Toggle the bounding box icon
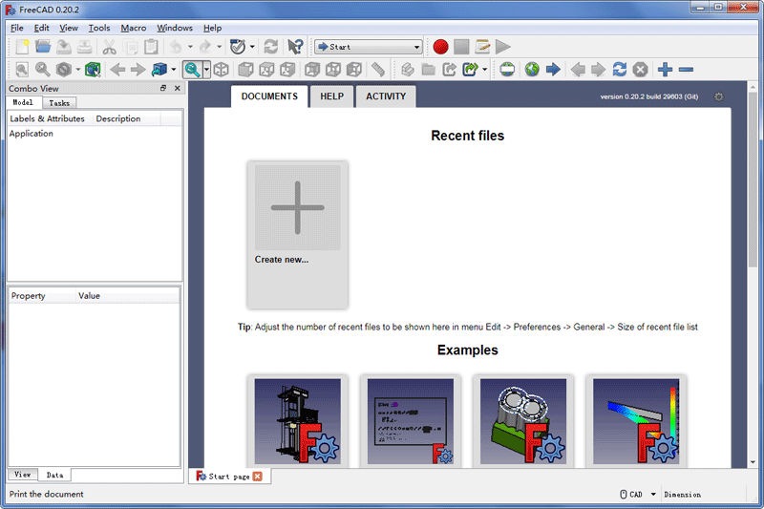Screen dimensions: 764x509 [93, 70]
